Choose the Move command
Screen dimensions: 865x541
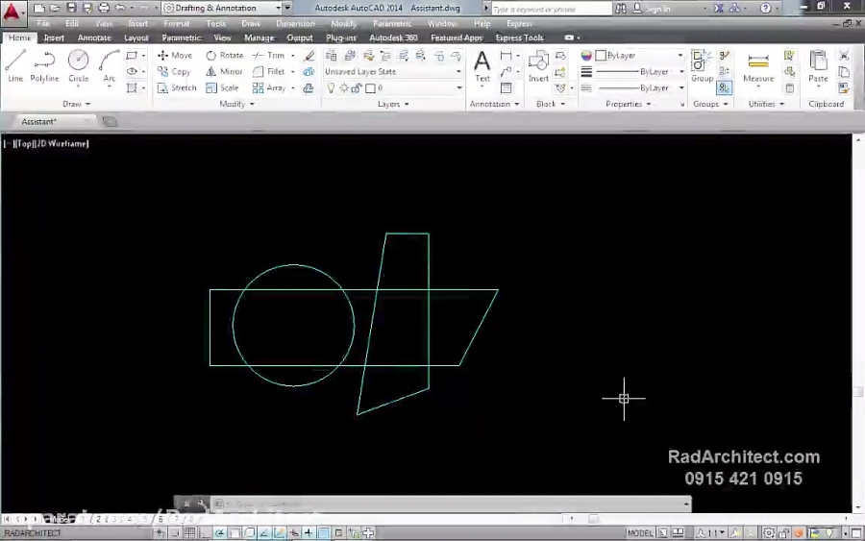175,56
